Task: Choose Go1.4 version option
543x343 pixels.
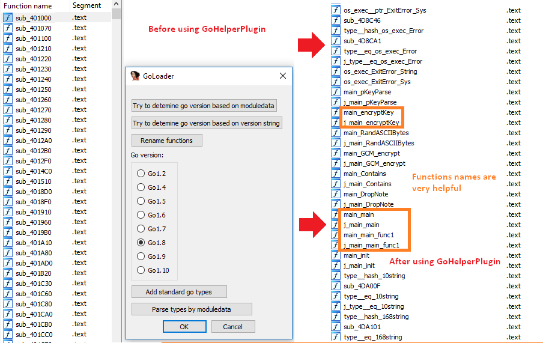Action: (x=141, y=187)
